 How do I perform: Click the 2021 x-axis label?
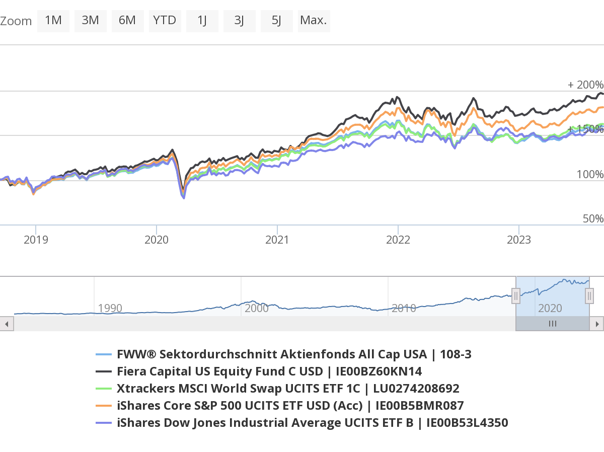tap(277, 240)
